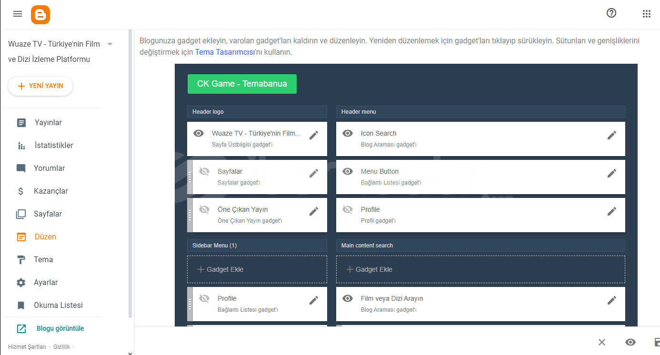This screenshot has width=660, height=355.
Task: Toggle visibility of Wuaze TV header gadget
Action: coord(199,133)
